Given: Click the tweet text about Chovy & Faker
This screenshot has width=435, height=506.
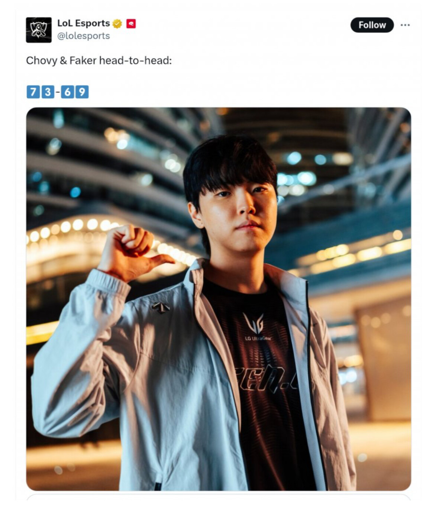Looking at the screenshot, I should point(99,61).
